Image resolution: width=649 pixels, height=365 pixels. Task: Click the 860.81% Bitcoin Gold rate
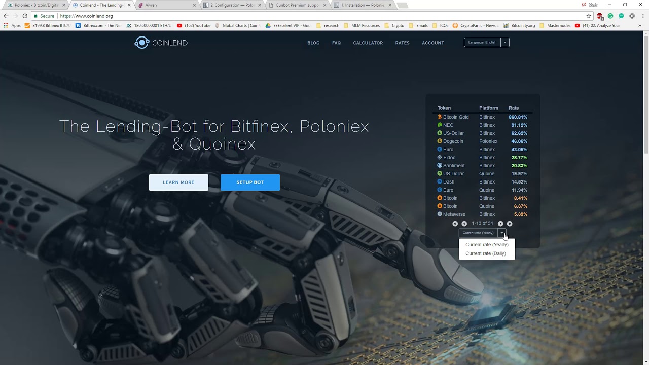click(x=518, y=117)
